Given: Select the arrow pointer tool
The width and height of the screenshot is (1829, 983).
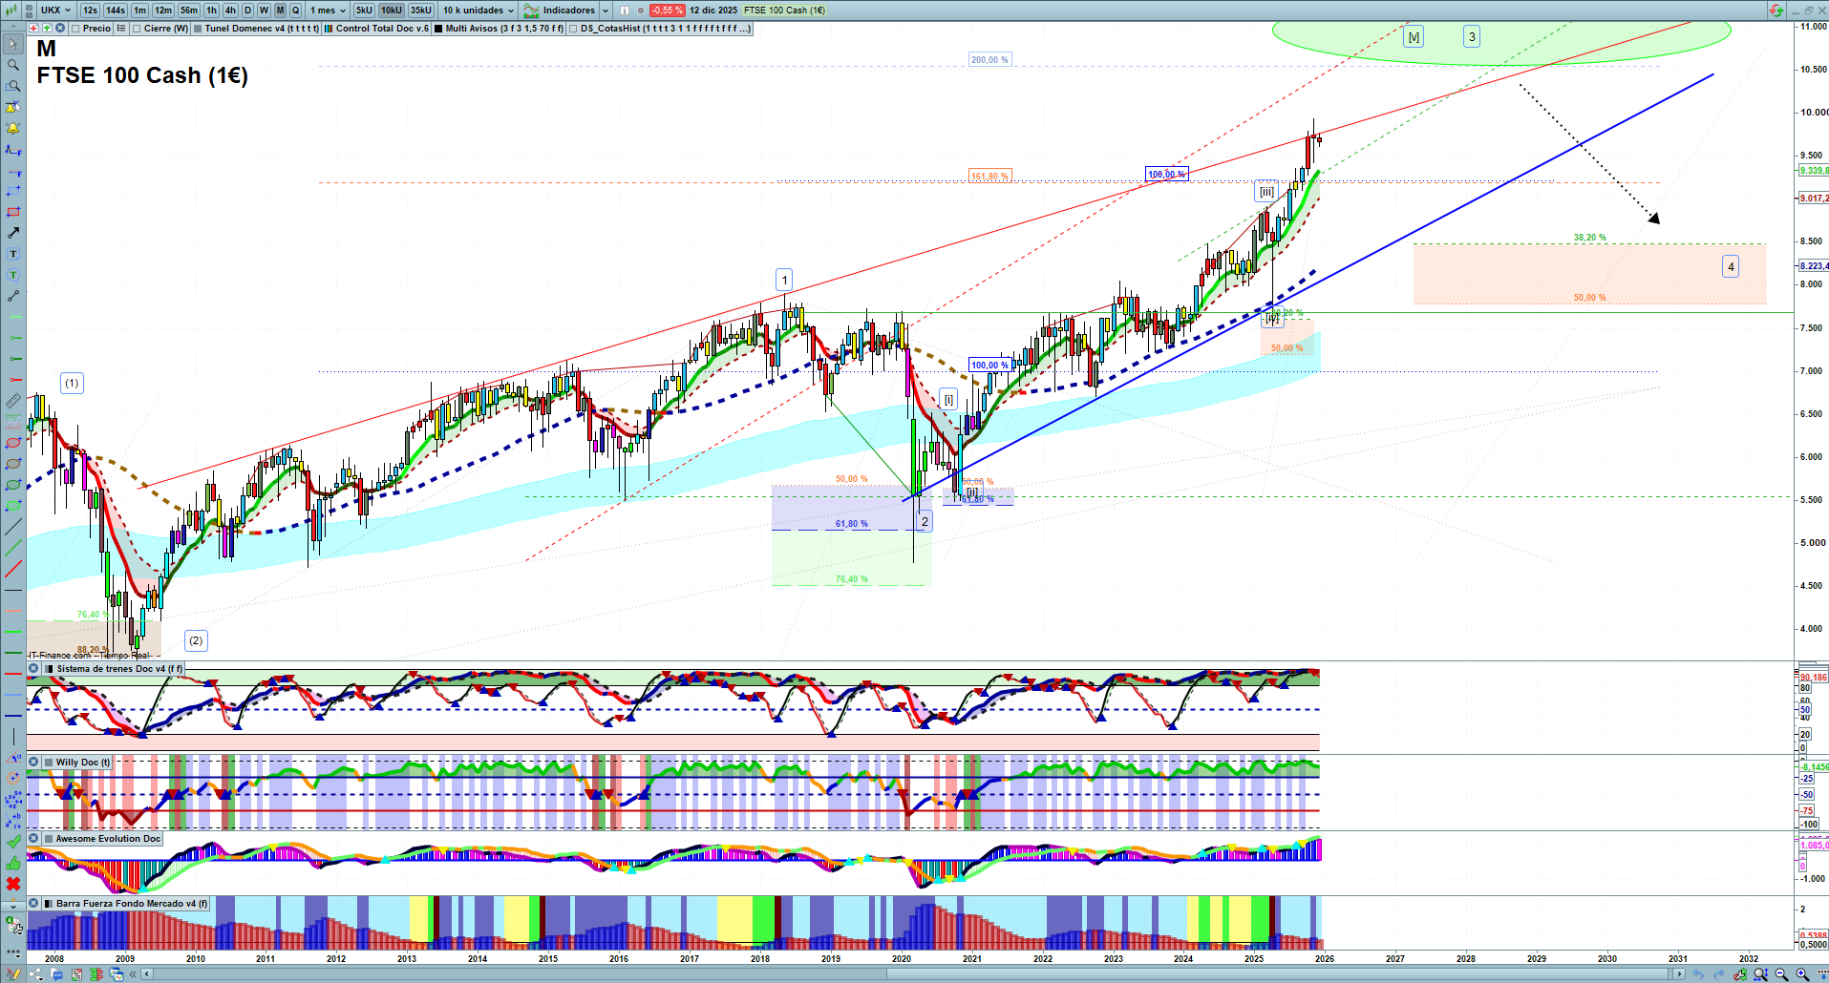Looking at the screenshot, I should pyautogui.click(x=13, y=44).
